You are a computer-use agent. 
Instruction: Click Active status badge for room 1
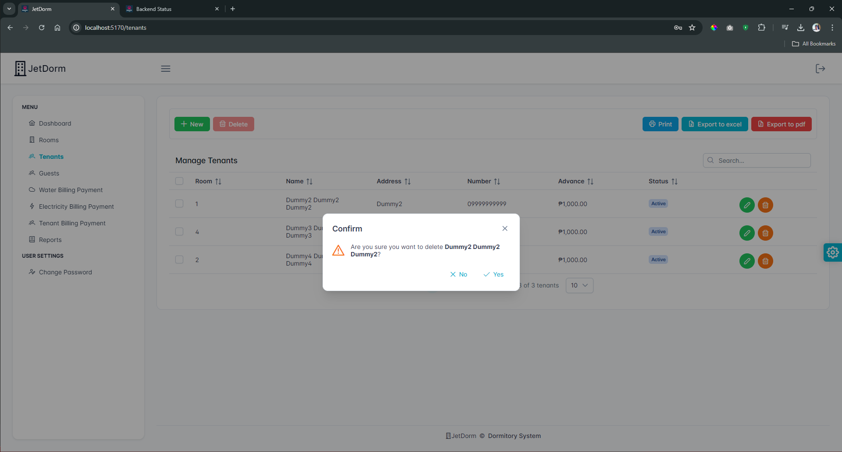[658, 203]
